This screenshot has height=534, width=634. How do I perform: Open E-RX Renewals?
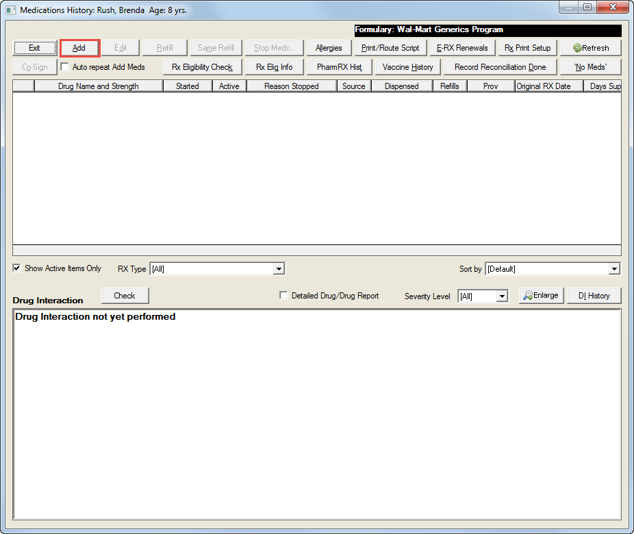pyautogui.click(x=462, y=48)
